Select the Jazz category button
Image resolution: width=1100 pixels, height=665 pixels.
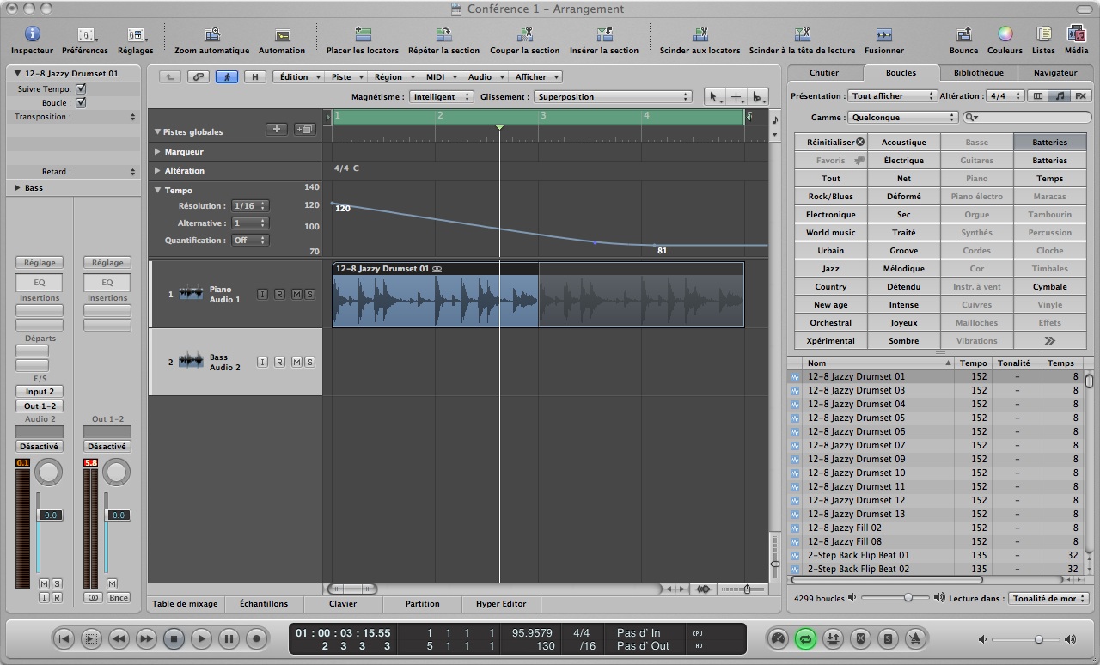click(830, 269)
